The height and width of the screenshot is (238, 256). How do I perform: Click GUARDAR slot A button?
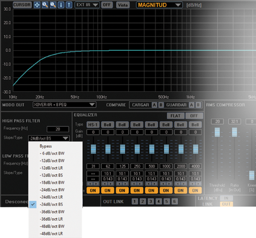[x=192, y=105]
